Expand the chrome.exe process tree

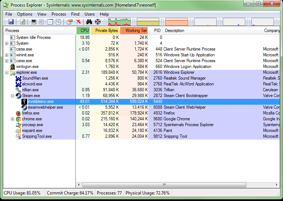pos(12,119)
